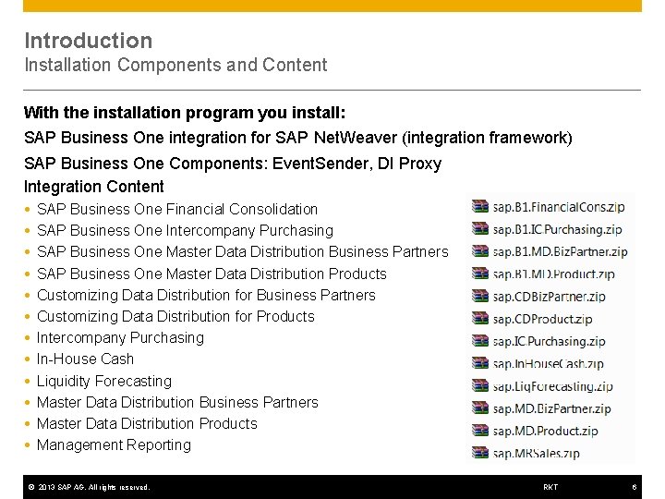Select the sap.B1.ICPurchasing.zip archive icon
Screen dimensions: 665x499
pyautogui.click(x=480, y=228)
